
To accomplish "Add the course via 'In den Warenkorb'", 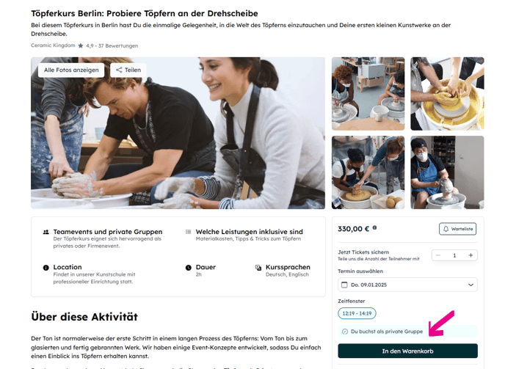I will pos(407,351).
